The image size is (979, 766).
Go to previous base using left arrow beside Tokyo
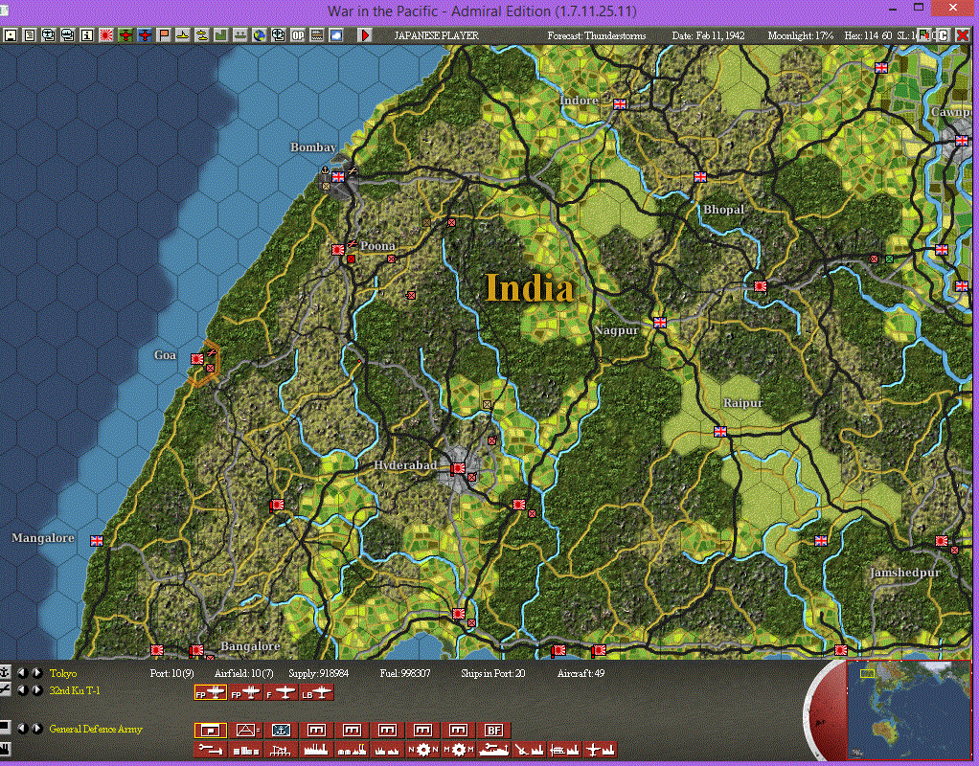click(x=23, y=673)
